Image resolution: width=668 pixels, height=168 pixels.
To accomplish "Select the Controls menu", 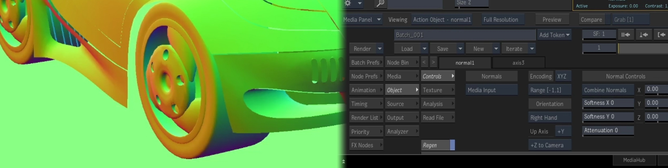I will pos(438,76).
